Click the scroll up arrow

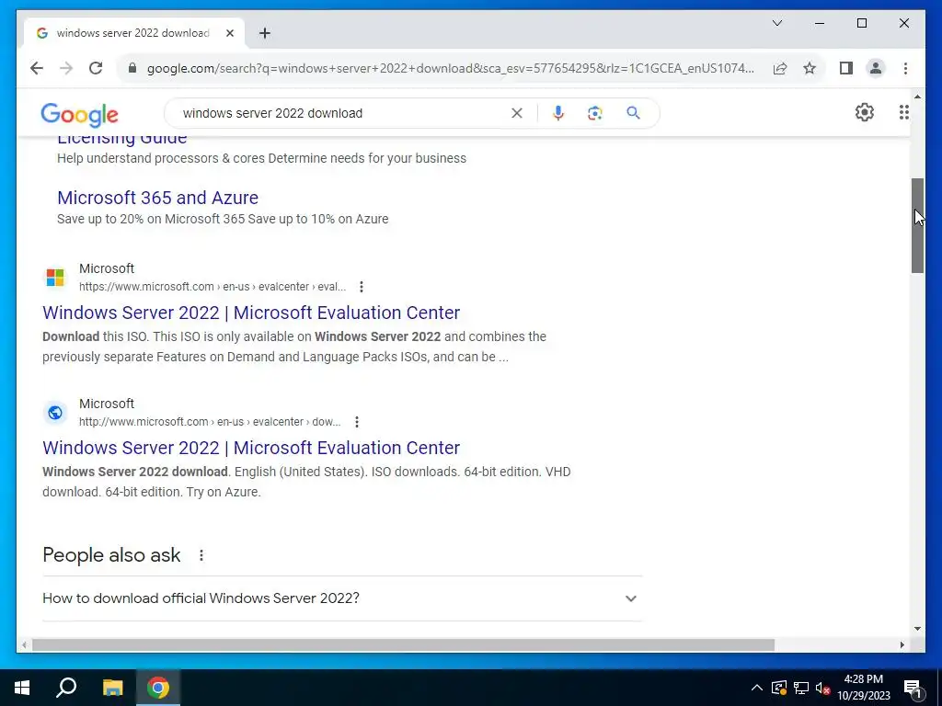(917, 96)
